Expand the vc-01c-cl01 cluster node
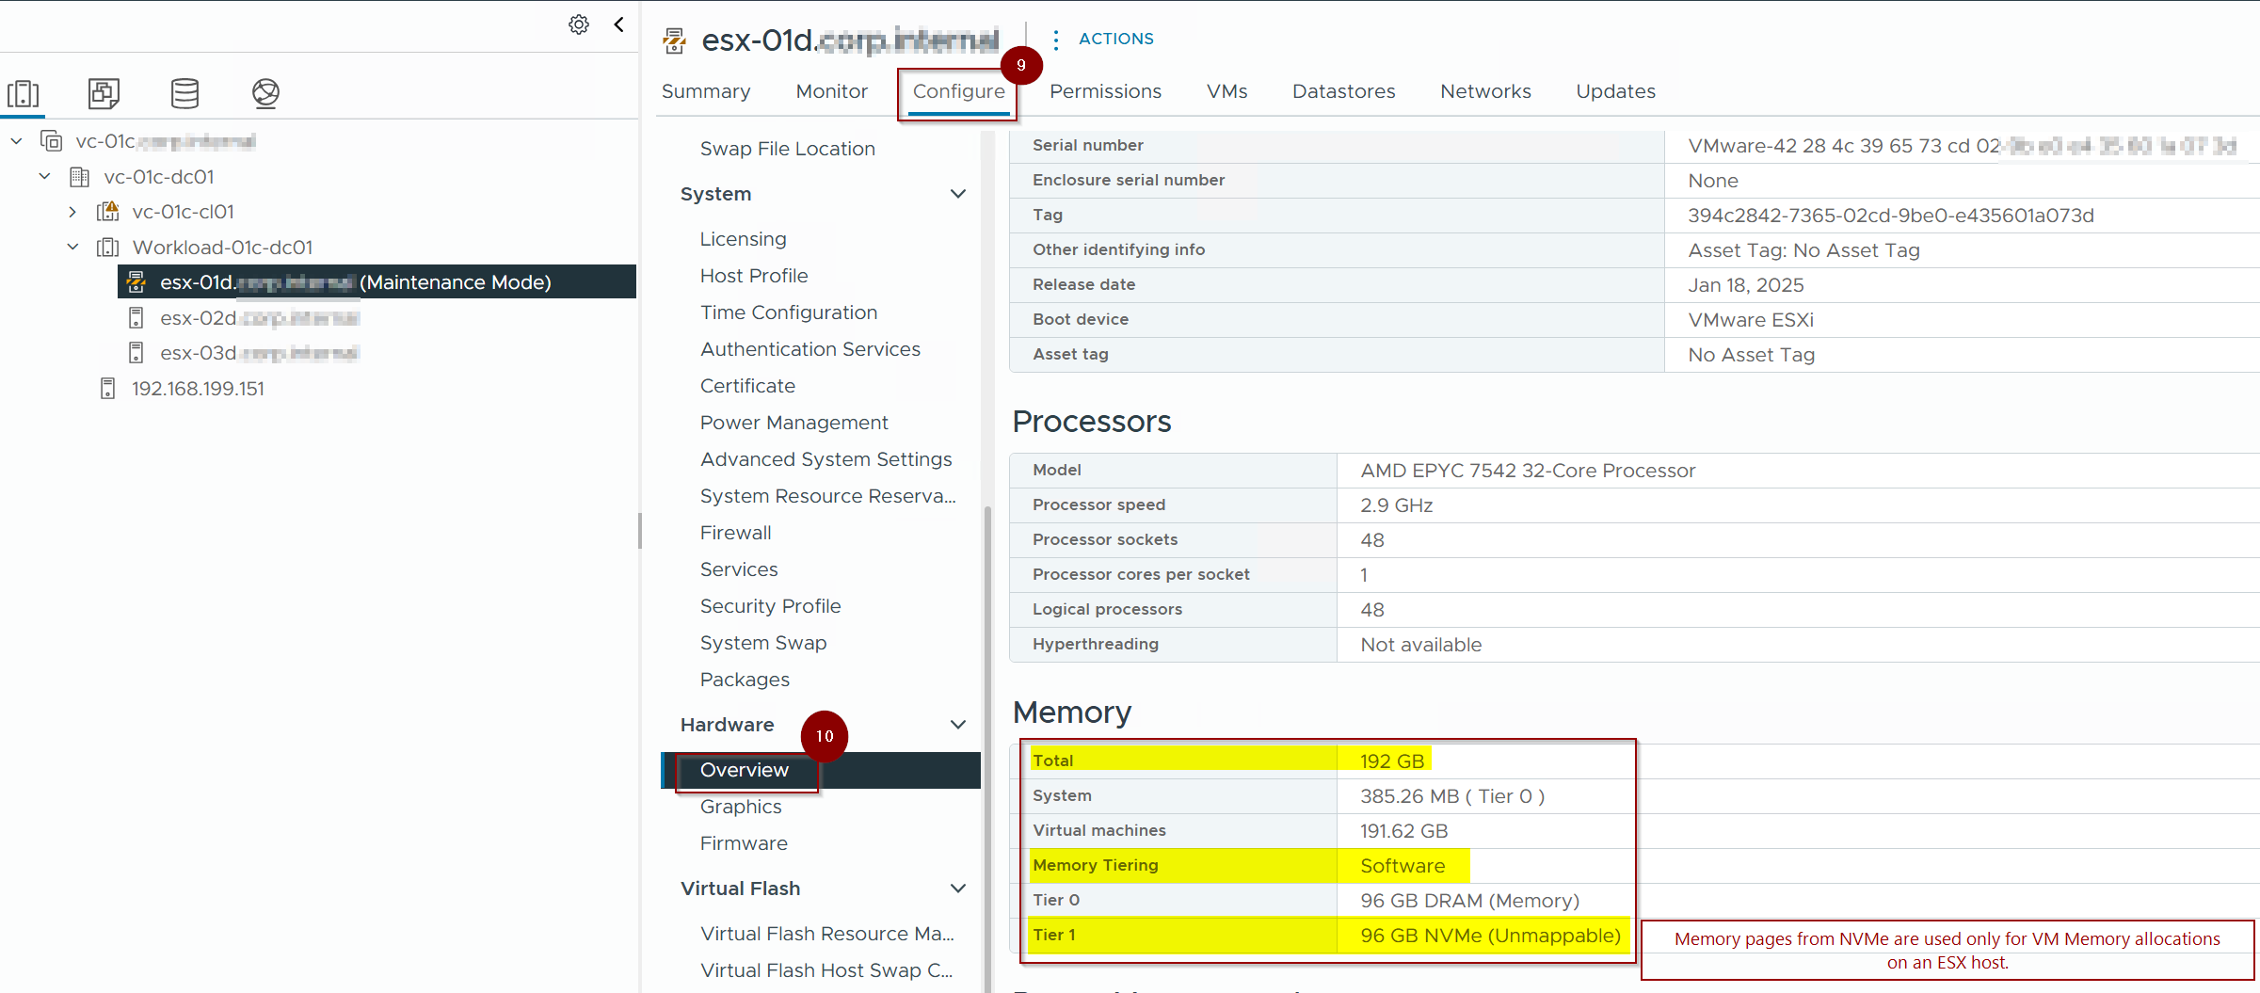The height and width of the screenshot is (993, 2260). click(72, 213)
